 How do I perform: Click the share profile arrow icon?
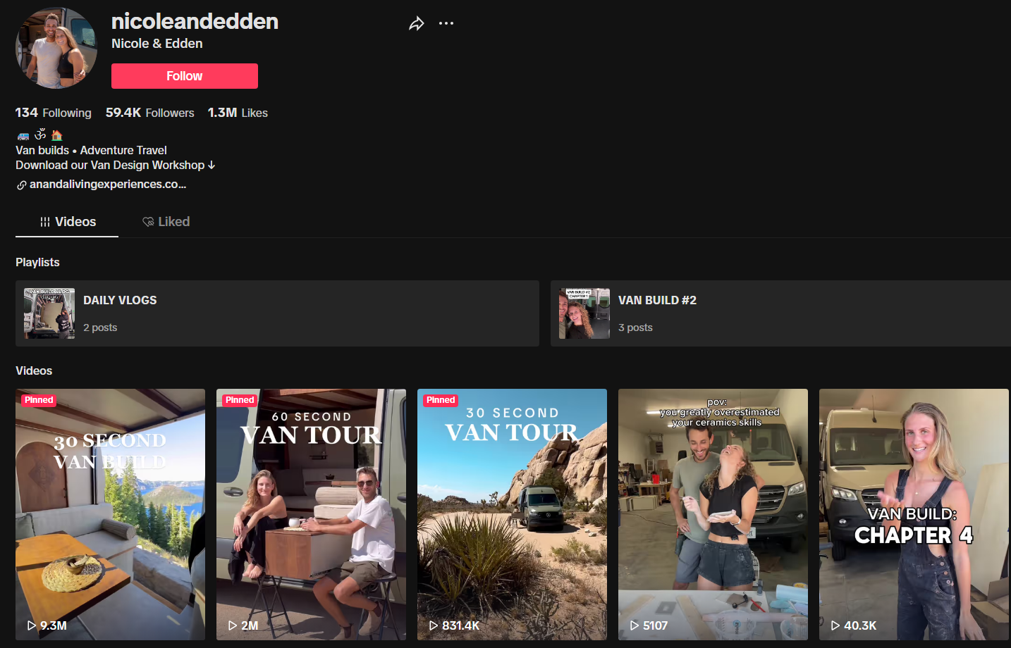[416, 23]
